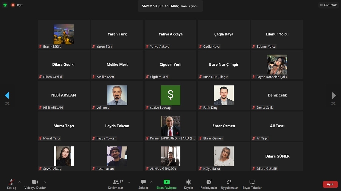The height and width of the screenshot is (191, 341).
Task: Click saziye Bozdağ's green Ş avatar
Action: click(170, 95)
